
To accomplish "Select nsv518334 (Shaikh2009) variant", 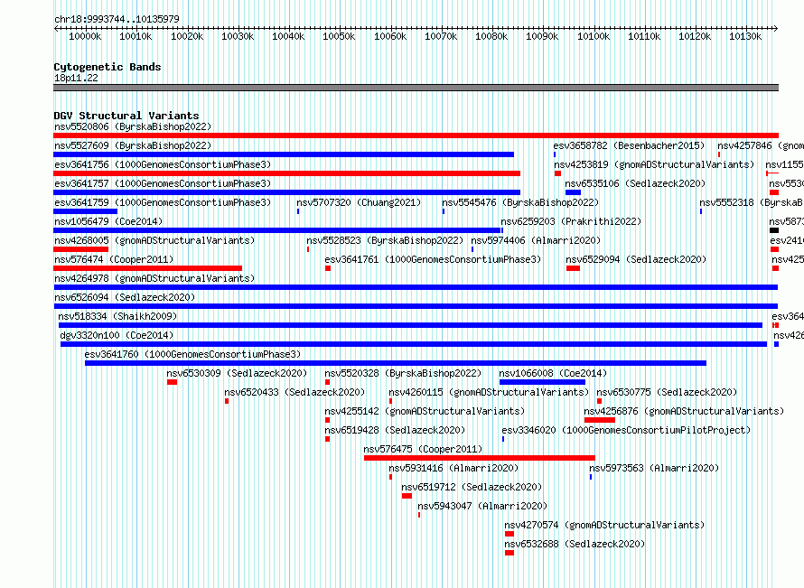I will click(117, 316).
